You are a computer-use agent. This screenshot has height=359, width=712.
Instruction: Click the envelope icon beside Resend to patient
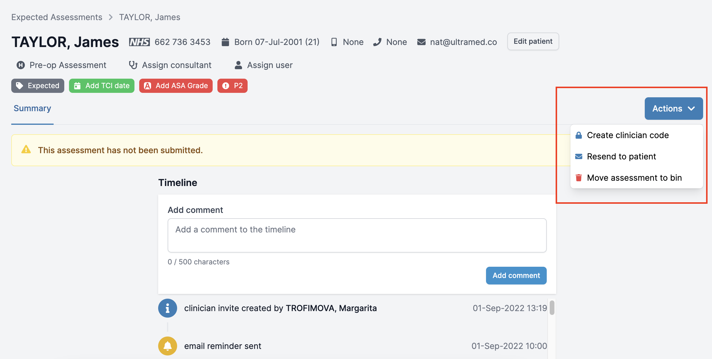(578, 156)
